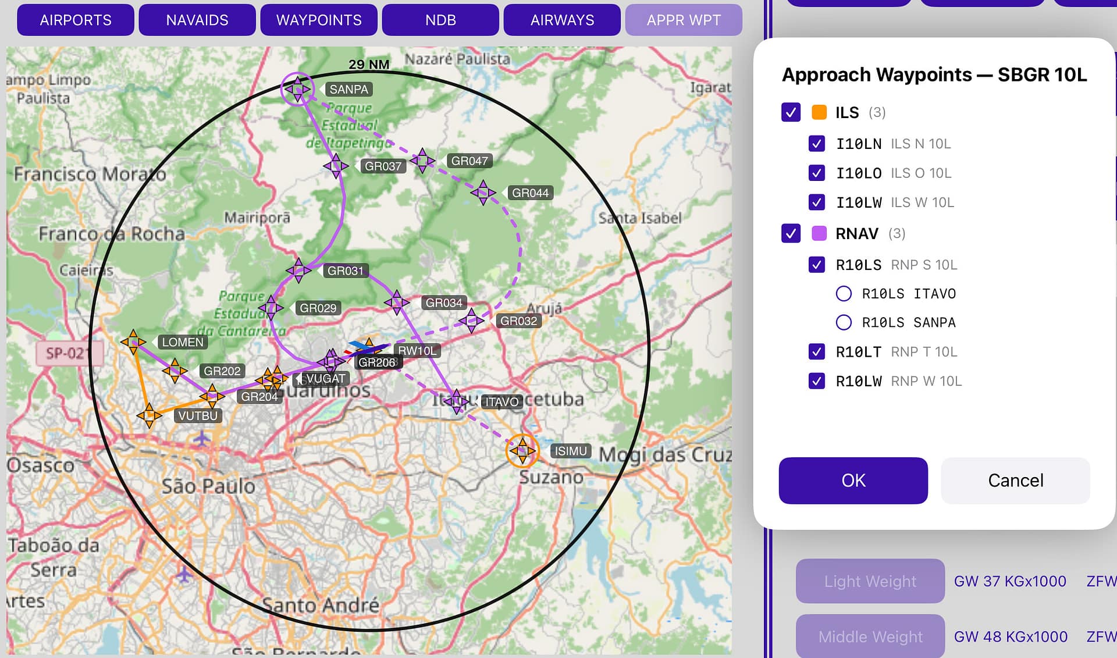The width and height of the screenshot is (1117, 658).
Task: Open the NDB tab
Action: (440, 20)
